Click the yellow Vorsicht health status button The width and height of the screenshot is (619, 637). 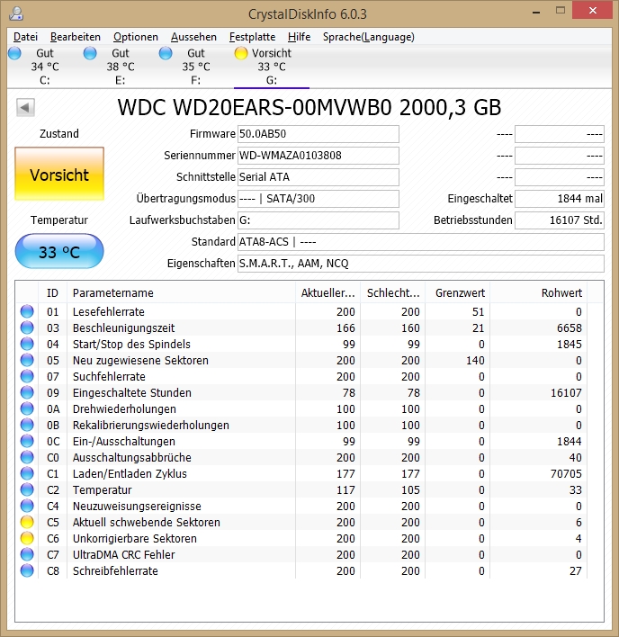(59, 174)
